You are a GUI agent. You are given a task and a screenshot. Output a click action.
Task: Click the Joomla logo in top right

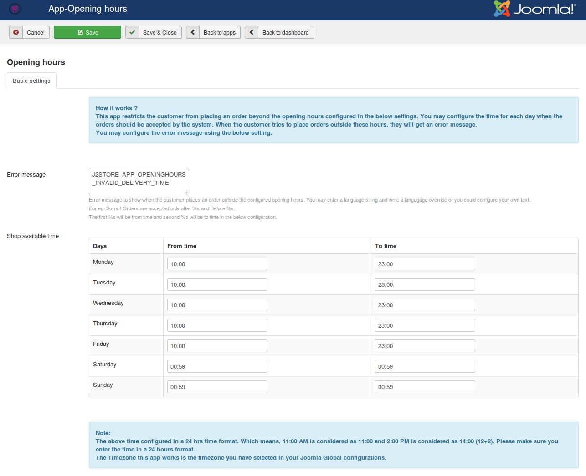(x=535, y=9)
